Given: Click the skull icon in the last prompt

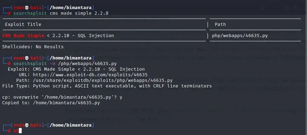Looking at the screenshot, I should (27, 125).
